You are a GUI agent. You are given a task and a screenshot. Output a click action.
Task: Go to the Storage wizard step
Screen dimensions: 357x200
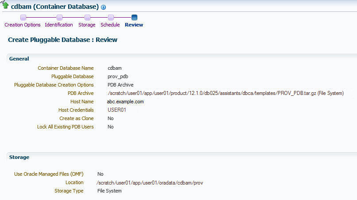coord(87,25)
